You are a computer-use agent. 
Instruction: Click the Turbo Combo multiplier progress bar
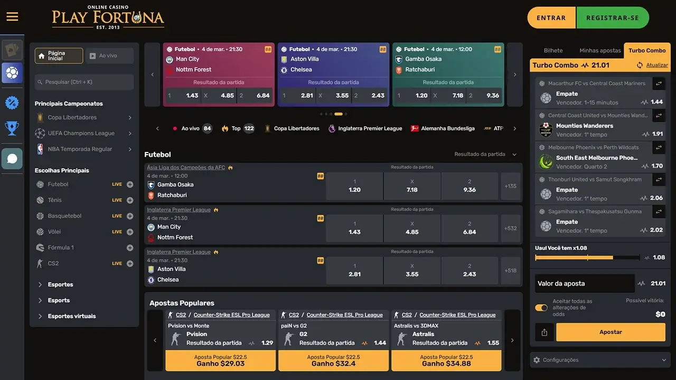pos(587,258)
